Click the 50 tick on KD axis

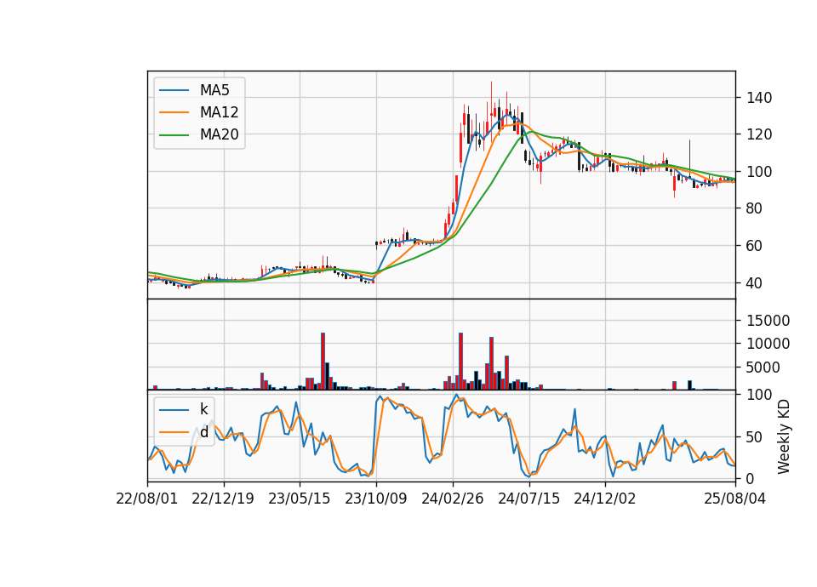pos(755,436)
